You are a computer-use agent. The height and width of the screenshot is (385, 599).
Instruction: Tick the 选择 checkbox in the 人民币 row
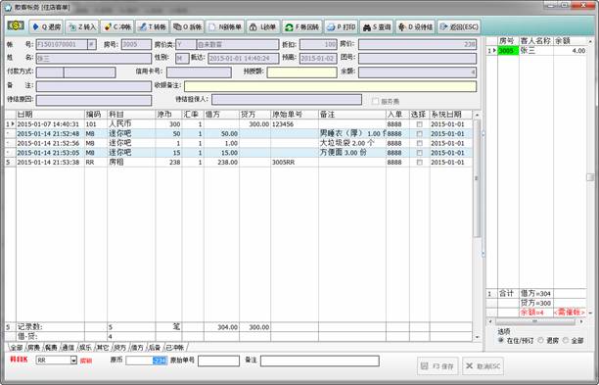pos(420,124)
